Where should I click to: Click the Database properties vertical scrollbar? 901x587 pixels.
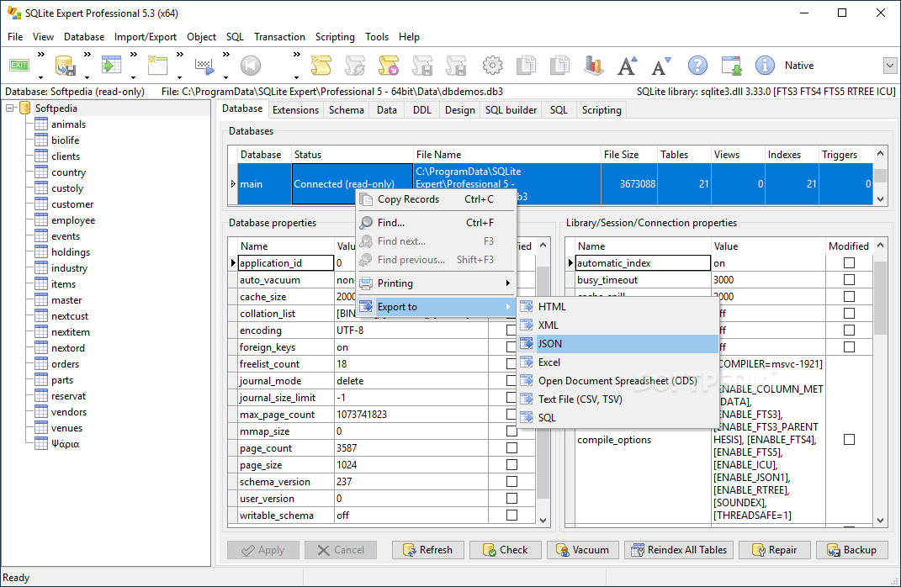click(x=543, y=383)
